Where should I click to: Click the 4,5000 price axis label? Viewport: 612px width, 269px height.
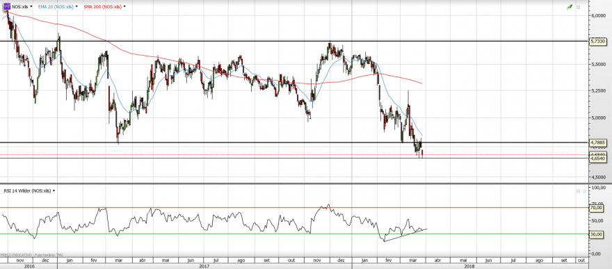[598, 177]
